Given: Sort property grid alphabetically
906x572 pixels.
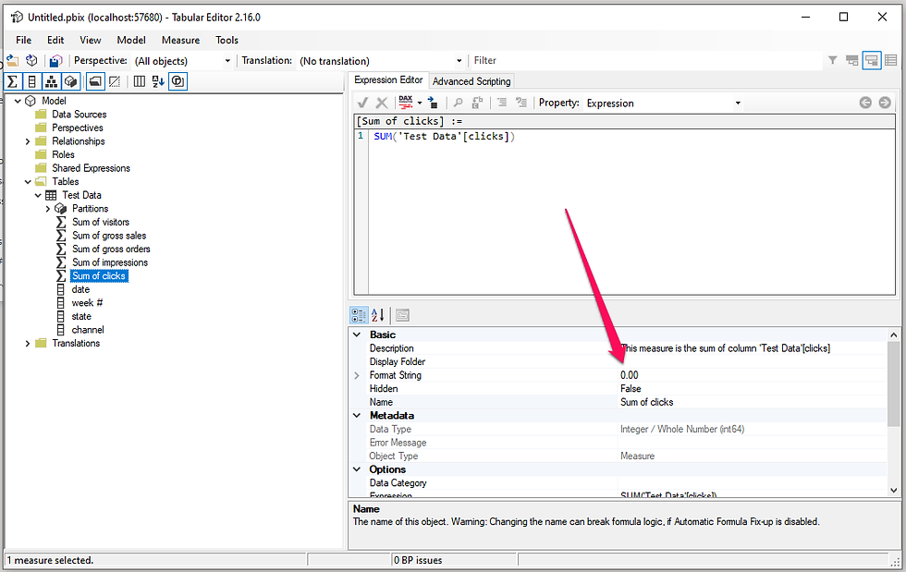Looking at the screenshot, I should coord(378,315).
